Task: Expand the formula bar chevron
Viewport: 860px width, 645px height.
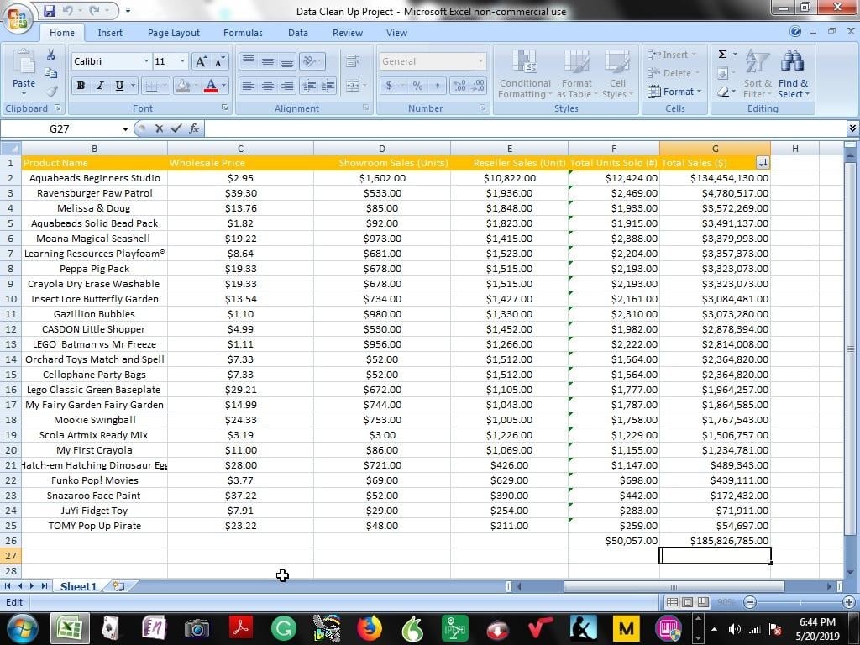Action: click(852, 128)
